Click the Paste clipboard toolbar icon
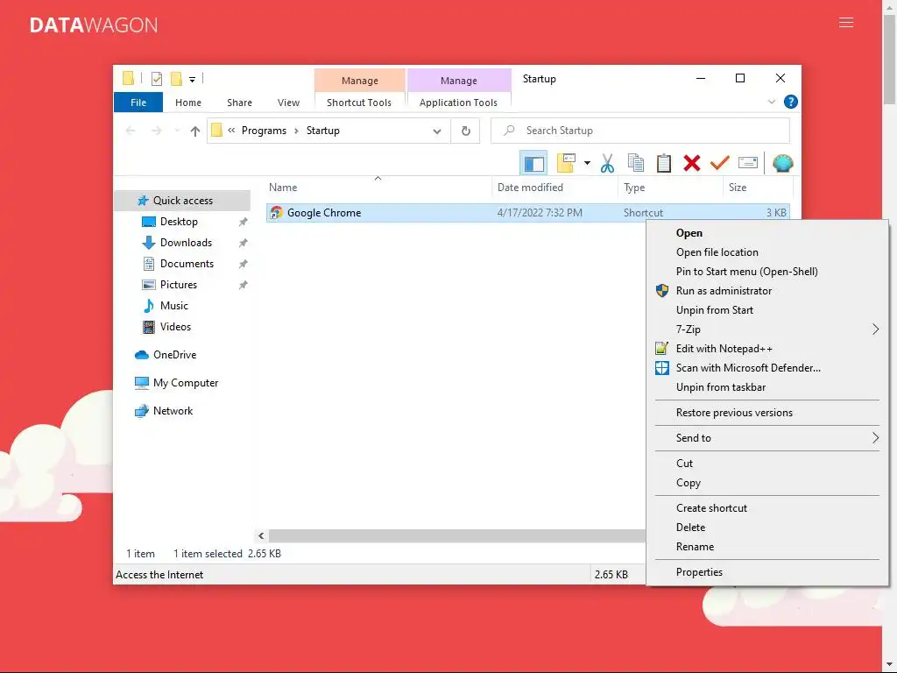The height and width of the screenshot is (673, 897). pos(664,164)
